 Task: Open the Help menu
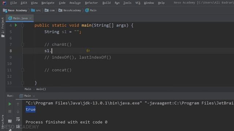click(161, 3)
